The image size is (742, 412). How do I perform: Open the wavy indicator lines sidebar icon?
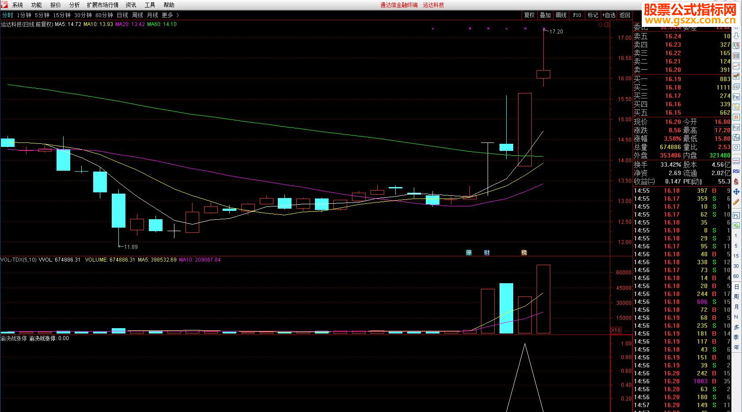[x=736, y=161]
